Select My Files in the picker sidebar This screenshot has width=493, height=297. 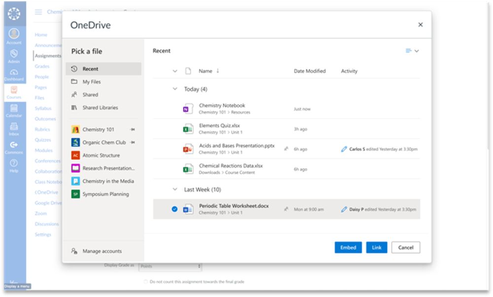pos(91,82)
